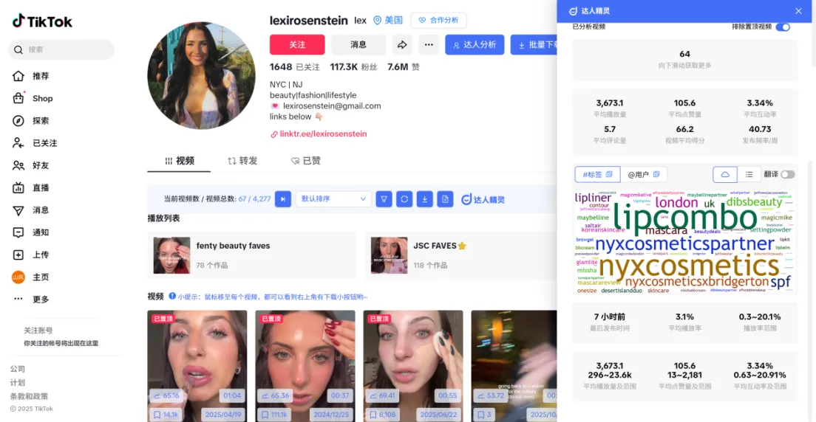Click 'nyxcosmetics' in the word cloud

[689, 266]
